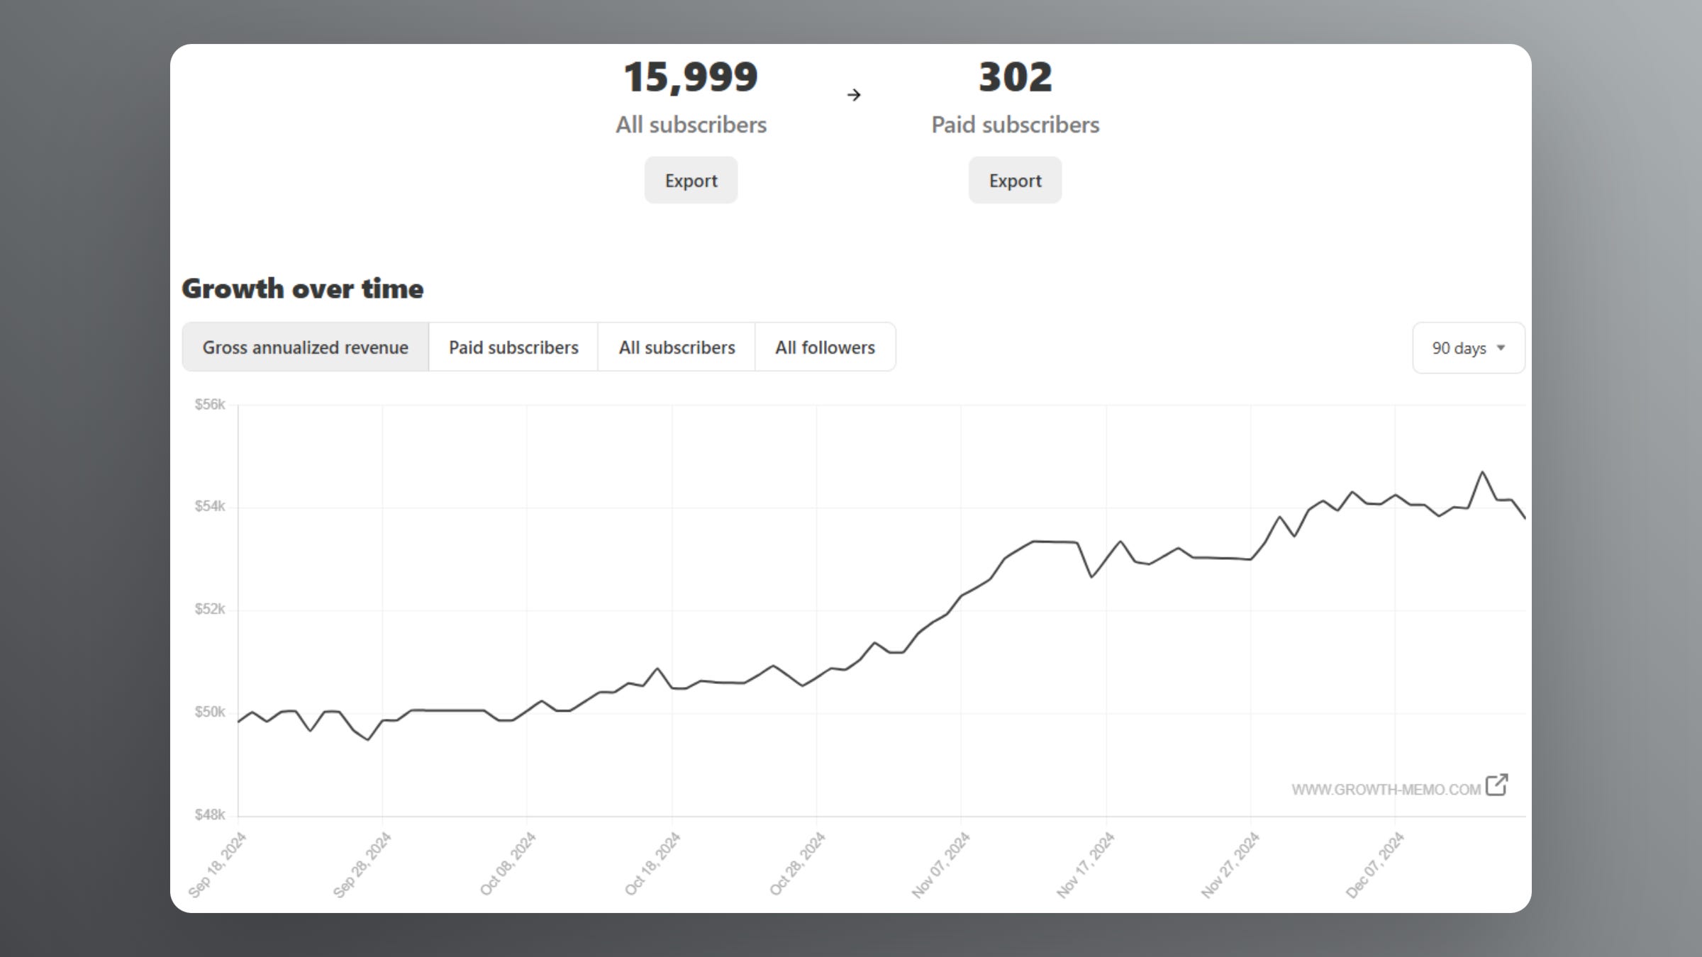This screenshot has width=1702, height=957.
Task: Click the 15,999 all subscribers count
Action: [691, 77]
